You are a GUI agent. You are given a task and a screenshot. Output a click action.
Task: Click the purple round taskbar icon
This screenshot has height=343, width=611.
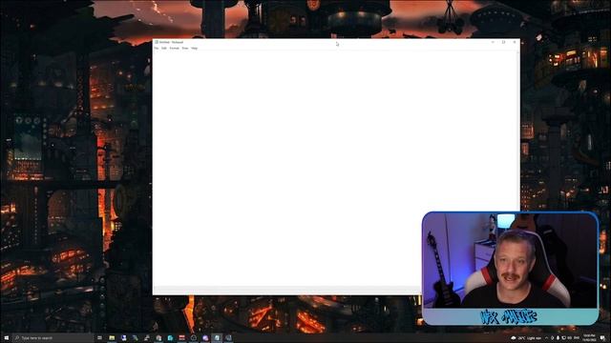tap(205, 338)
